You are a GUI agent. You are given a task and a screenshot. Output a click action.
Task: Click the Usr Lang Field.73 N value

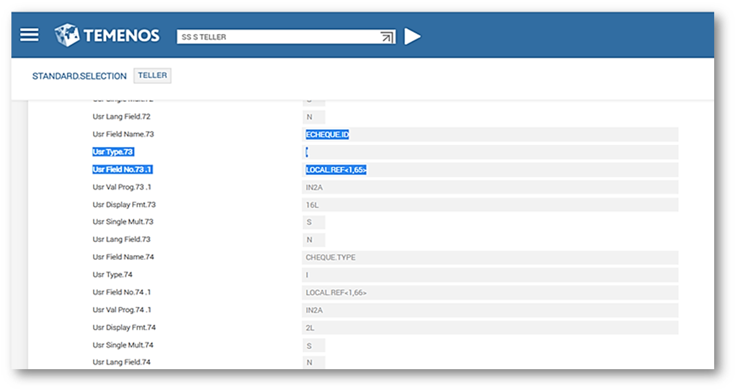click(313, 240)
